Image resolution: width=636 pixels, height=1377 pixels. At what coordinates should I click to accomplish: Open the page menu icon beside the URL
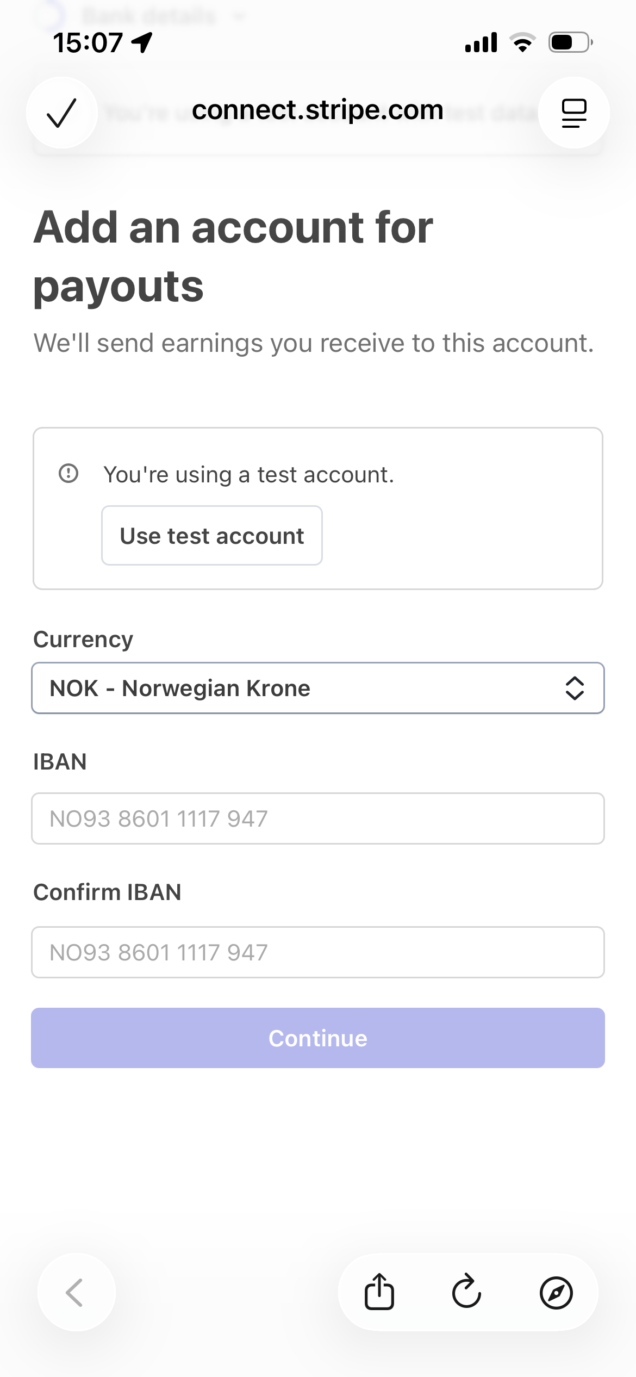coord(573,113)
